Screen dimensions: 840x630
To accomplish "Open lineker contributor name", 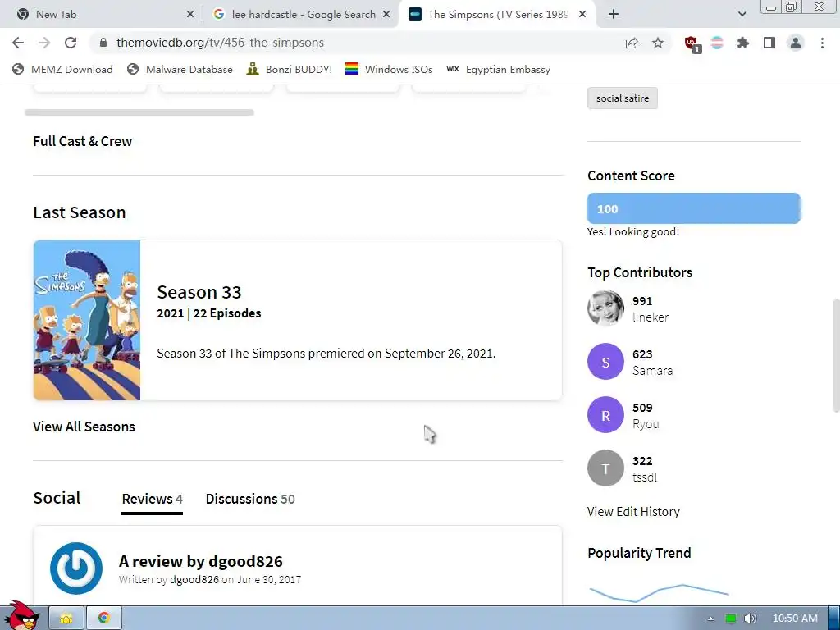I will point(651,317).
